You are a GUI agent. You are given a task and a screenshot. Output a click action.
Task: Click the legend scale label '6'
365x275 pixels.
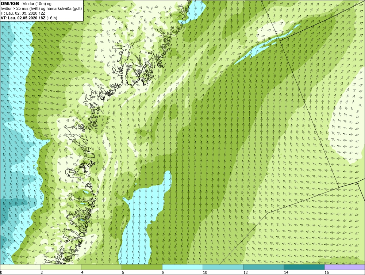[123, 272]
